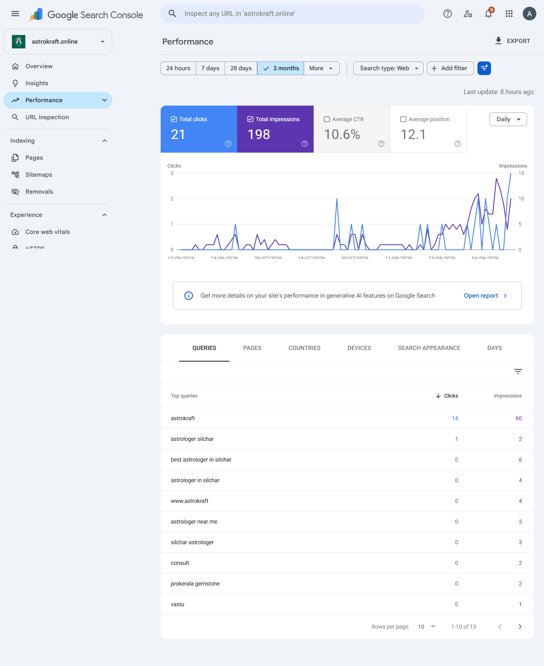Screen dimensions: 544x666
Task: Enable the Average position checkbox
Action: coord(403,119)
